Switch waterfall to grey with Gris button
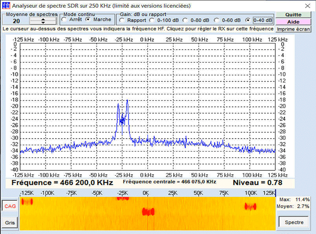The width and height of the screenshot is (316, 234). point(10,223)
